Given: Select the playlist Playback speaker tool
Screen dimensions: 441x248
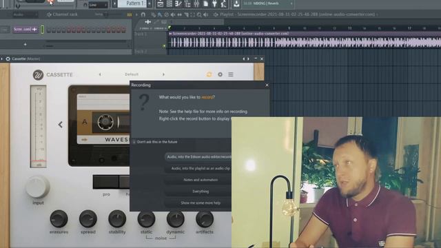Looking at the screenshot, I should click(x=205, y=14).
